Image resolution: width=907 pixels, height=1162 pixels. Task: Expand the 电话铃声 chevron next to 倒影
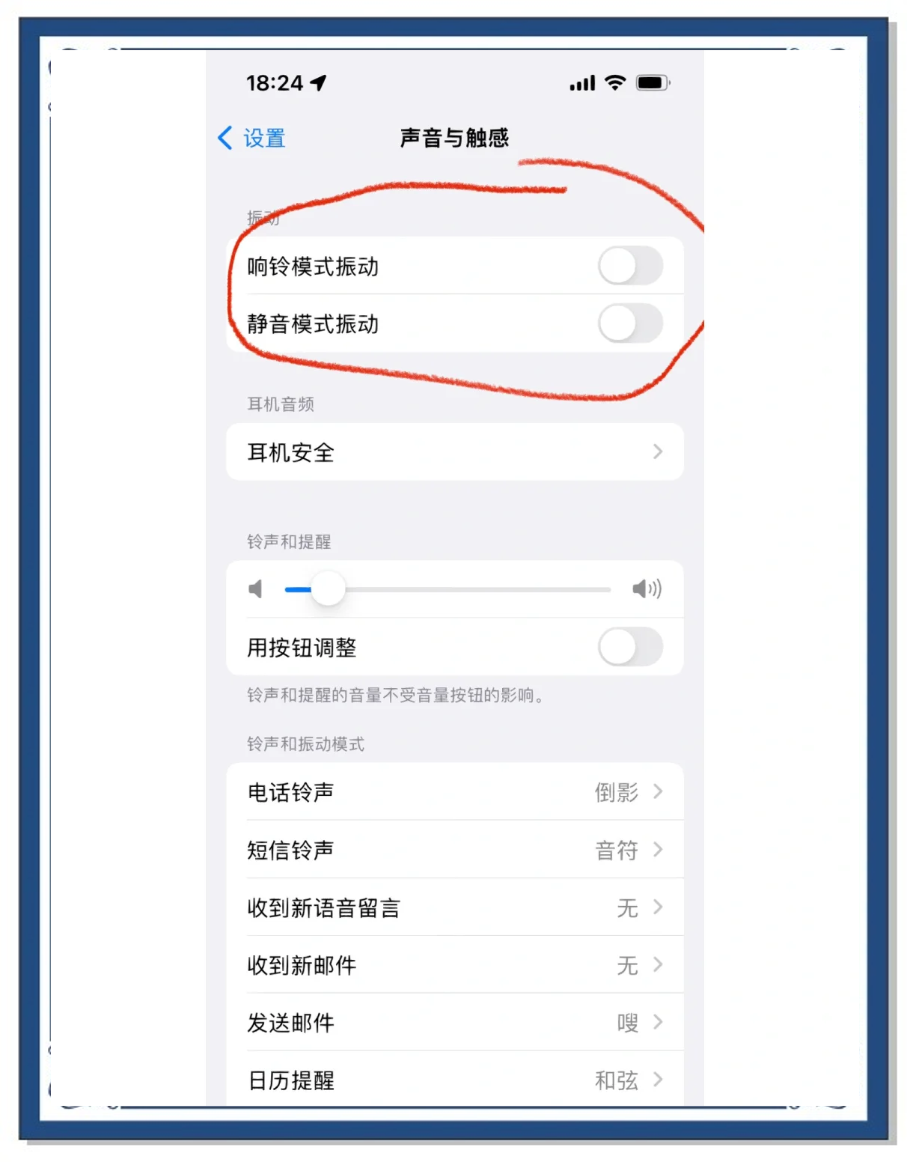658,791
